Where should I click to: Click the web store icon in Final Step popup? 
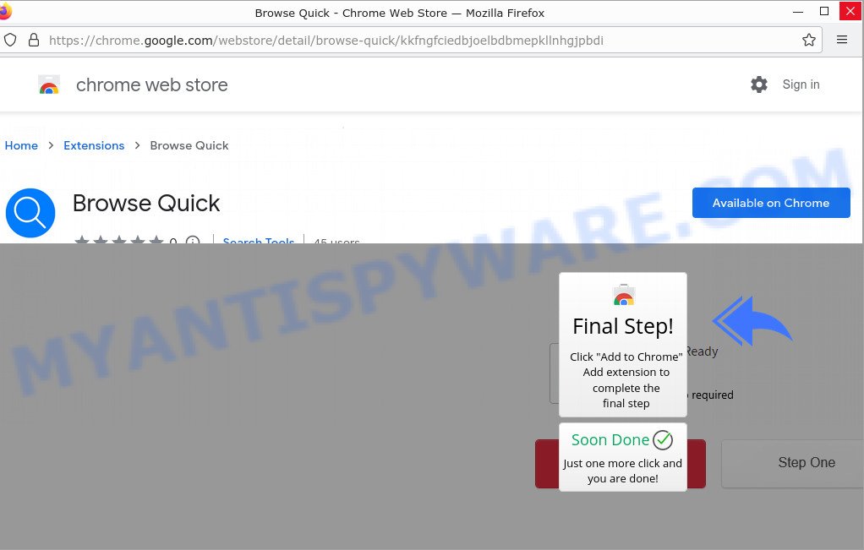coord(624,295)
